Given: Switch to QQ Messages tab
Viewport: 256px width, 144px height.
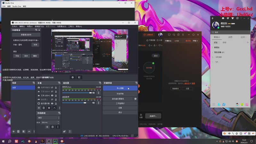Looking at the screenshot, I should point(230,37).
